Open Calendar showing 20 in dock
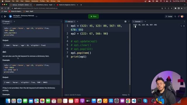 coord(54,101)
